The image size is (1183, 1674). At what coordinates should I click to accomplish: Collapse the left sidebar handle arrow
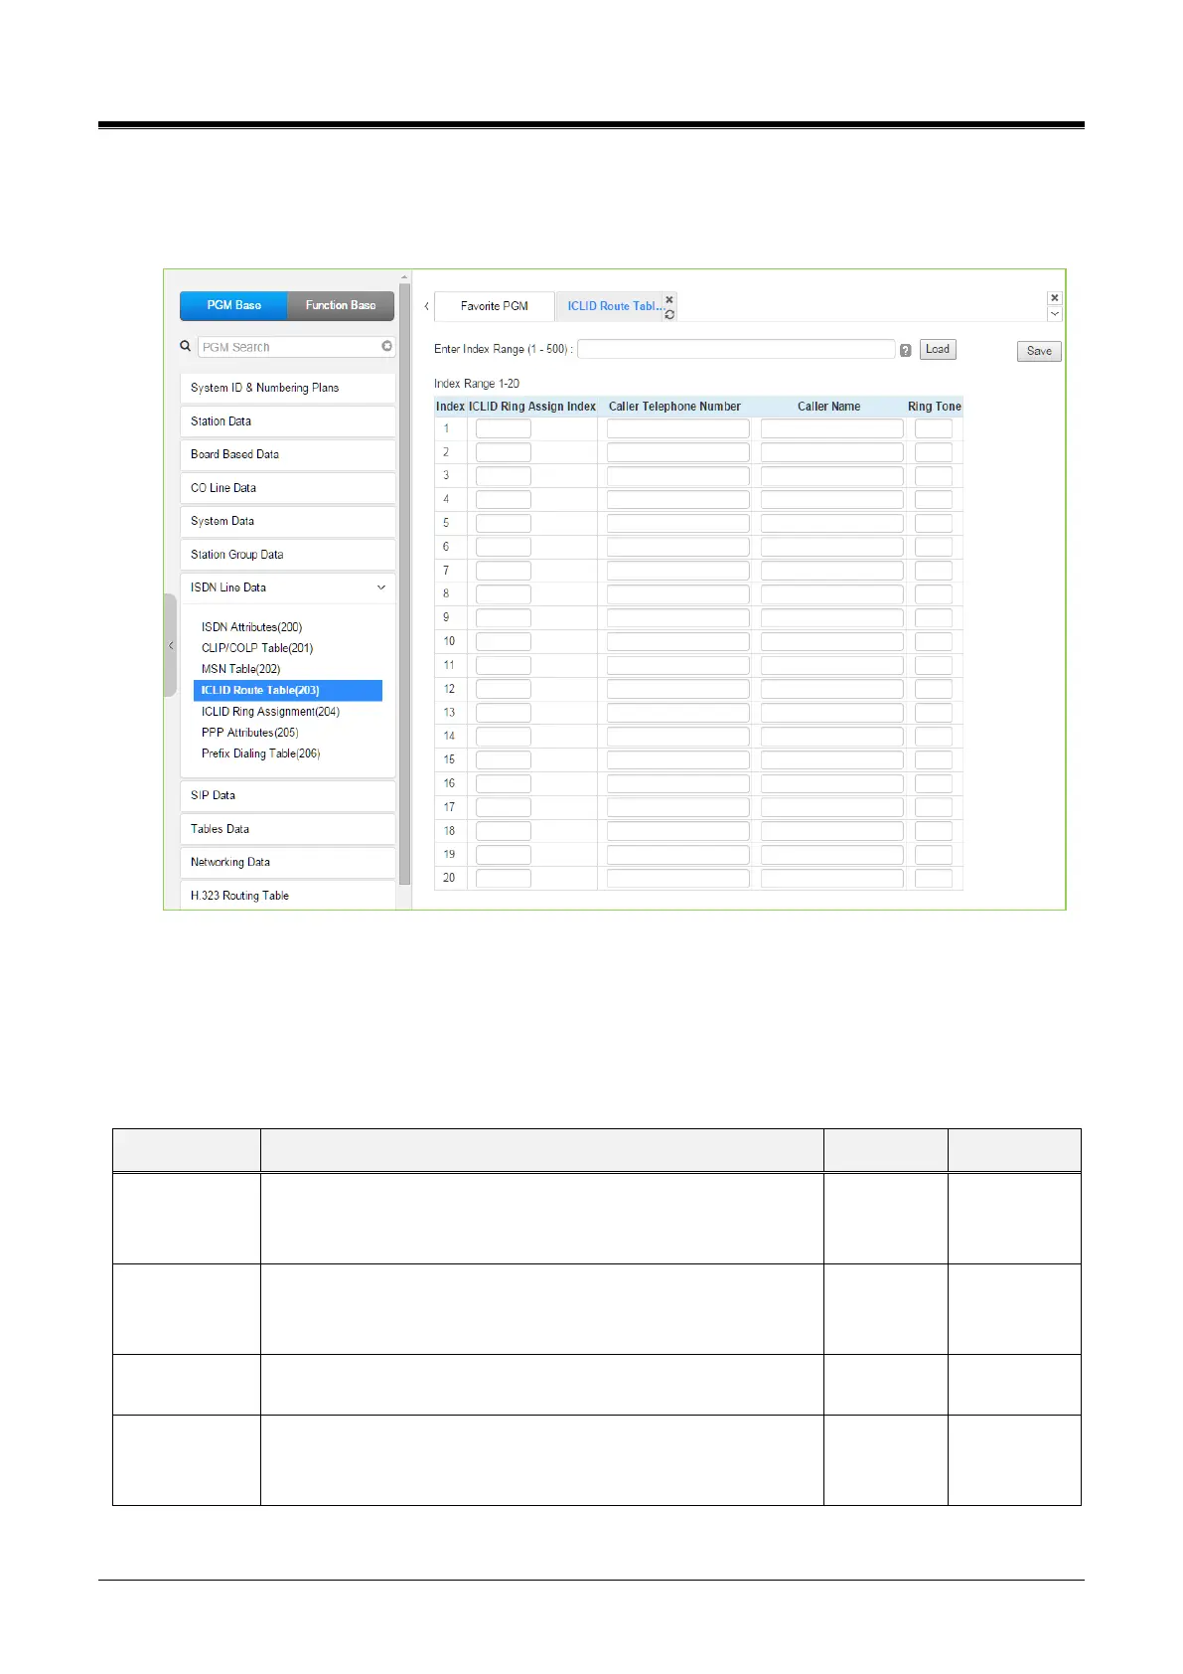171,646
